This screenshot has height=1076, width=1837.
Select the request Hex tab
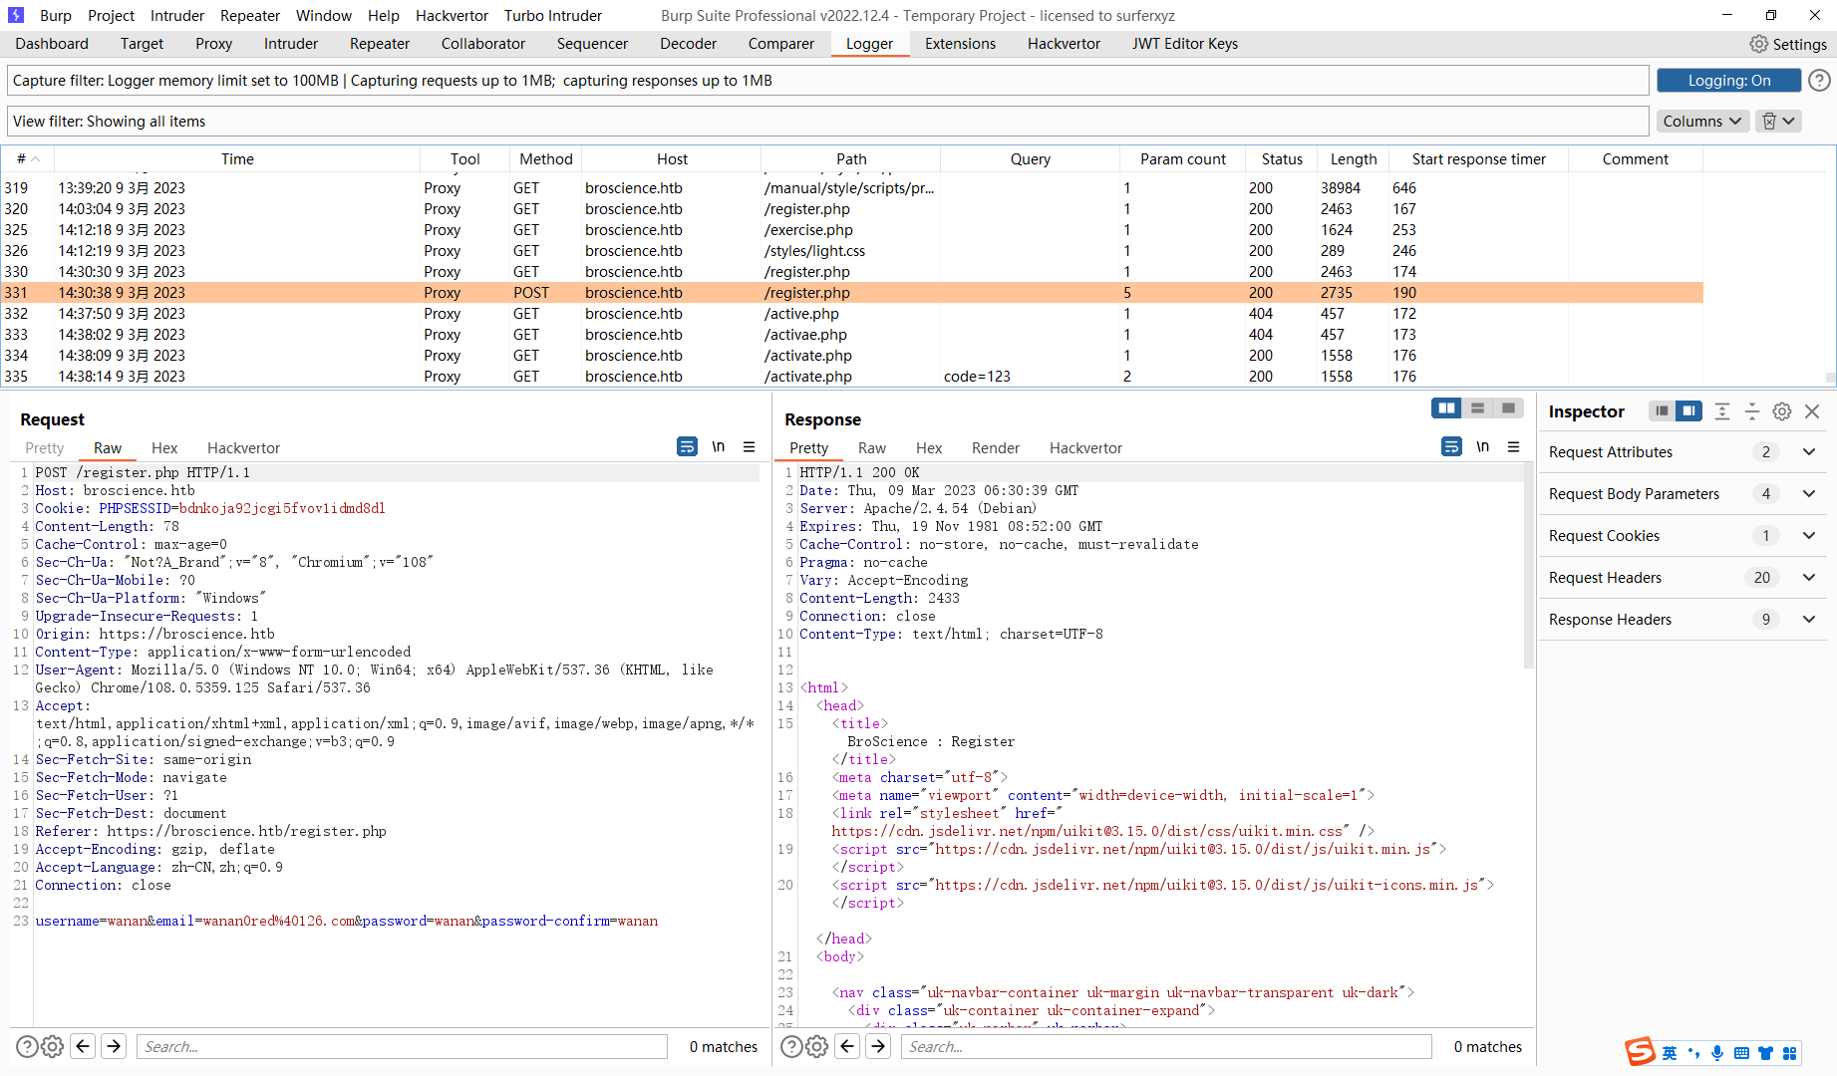(x=164, y=448)
